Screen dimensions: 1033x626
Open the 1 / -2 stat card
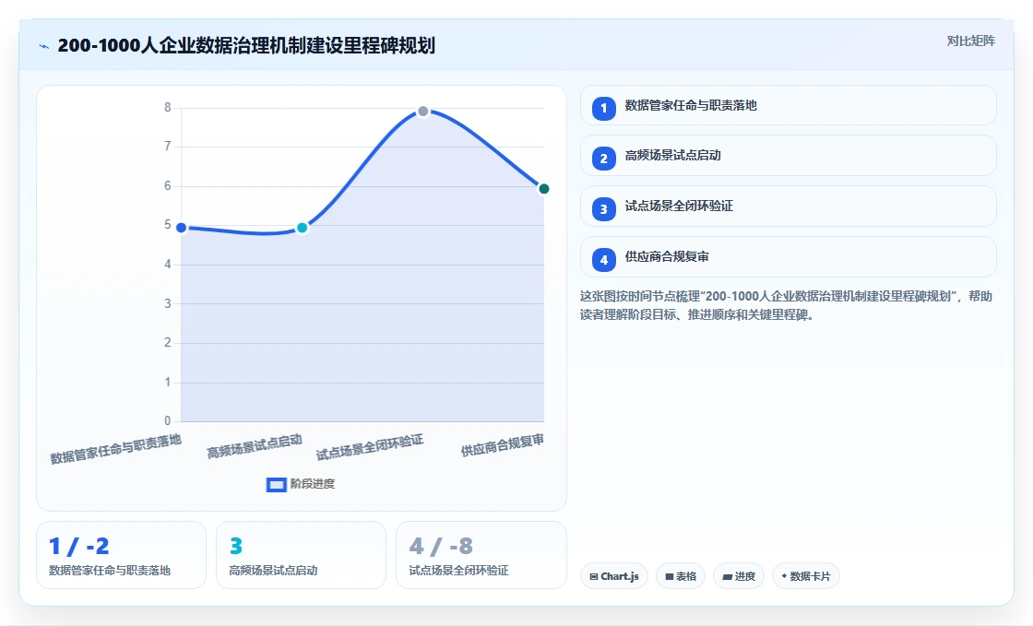tap(121, 555)
